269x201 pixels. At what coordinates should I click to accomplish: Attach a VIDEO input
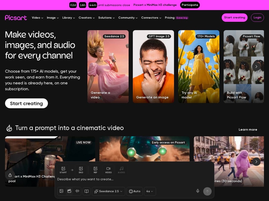click(x=108, y=170)
